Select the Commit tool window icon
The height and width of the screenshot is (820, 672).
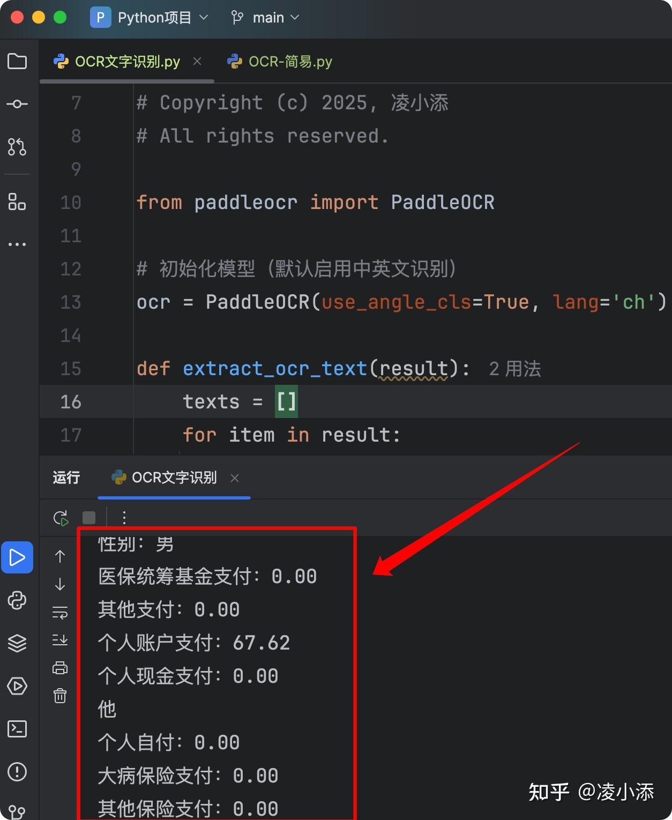(18, 103)
